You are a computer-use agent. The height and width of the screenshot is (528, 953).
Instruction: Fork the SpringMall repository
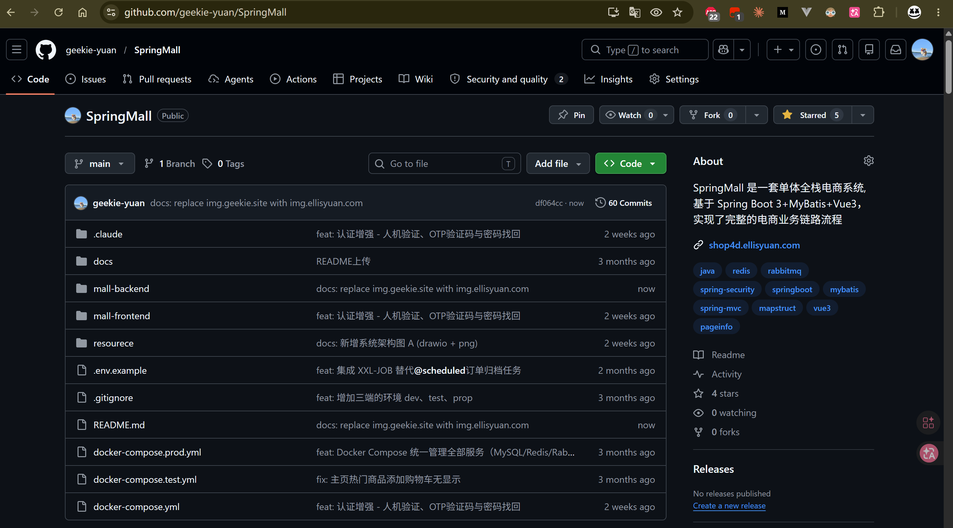[712, 115]
